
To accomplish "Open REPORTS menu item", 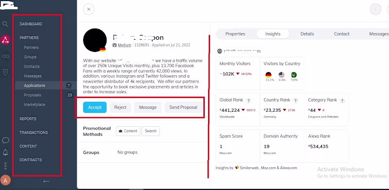I will click(28, 119).
